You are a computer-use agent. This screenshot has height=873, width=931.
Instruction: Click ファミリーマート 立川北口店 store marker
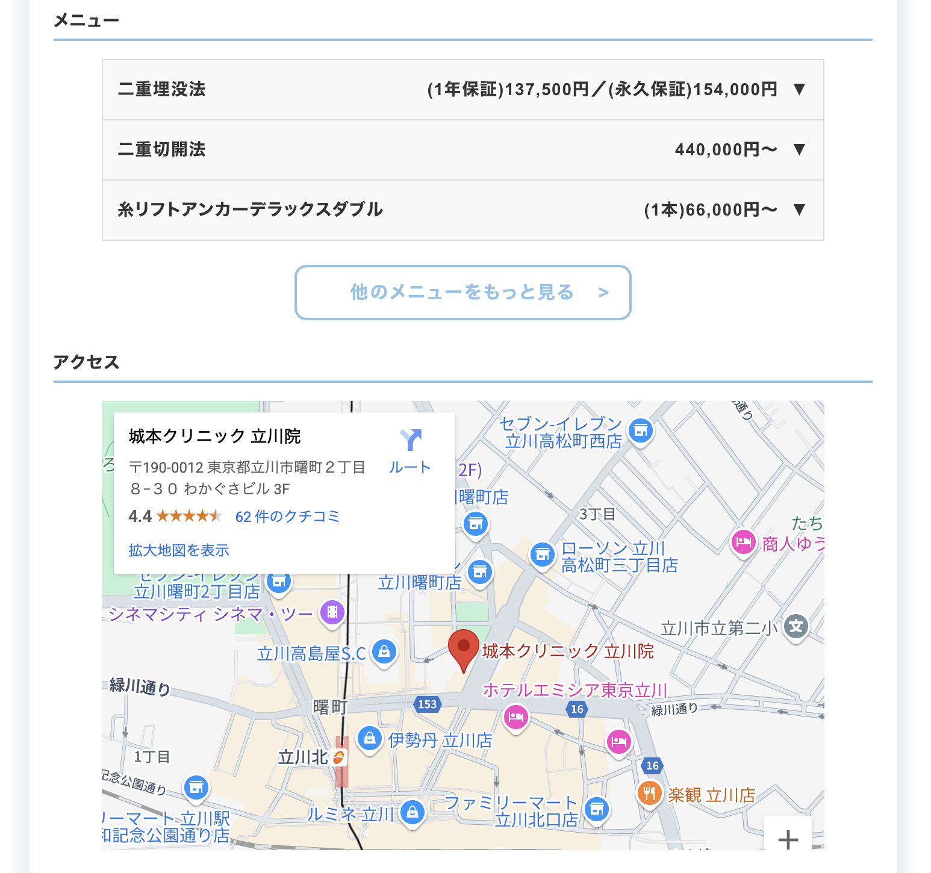pos(596,809)
